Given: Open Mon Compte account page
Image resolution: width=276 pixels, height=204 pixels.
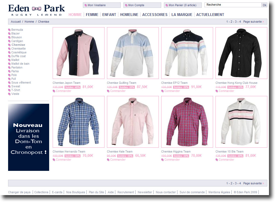Looking at the screenshot, I should tap(142, 5).
